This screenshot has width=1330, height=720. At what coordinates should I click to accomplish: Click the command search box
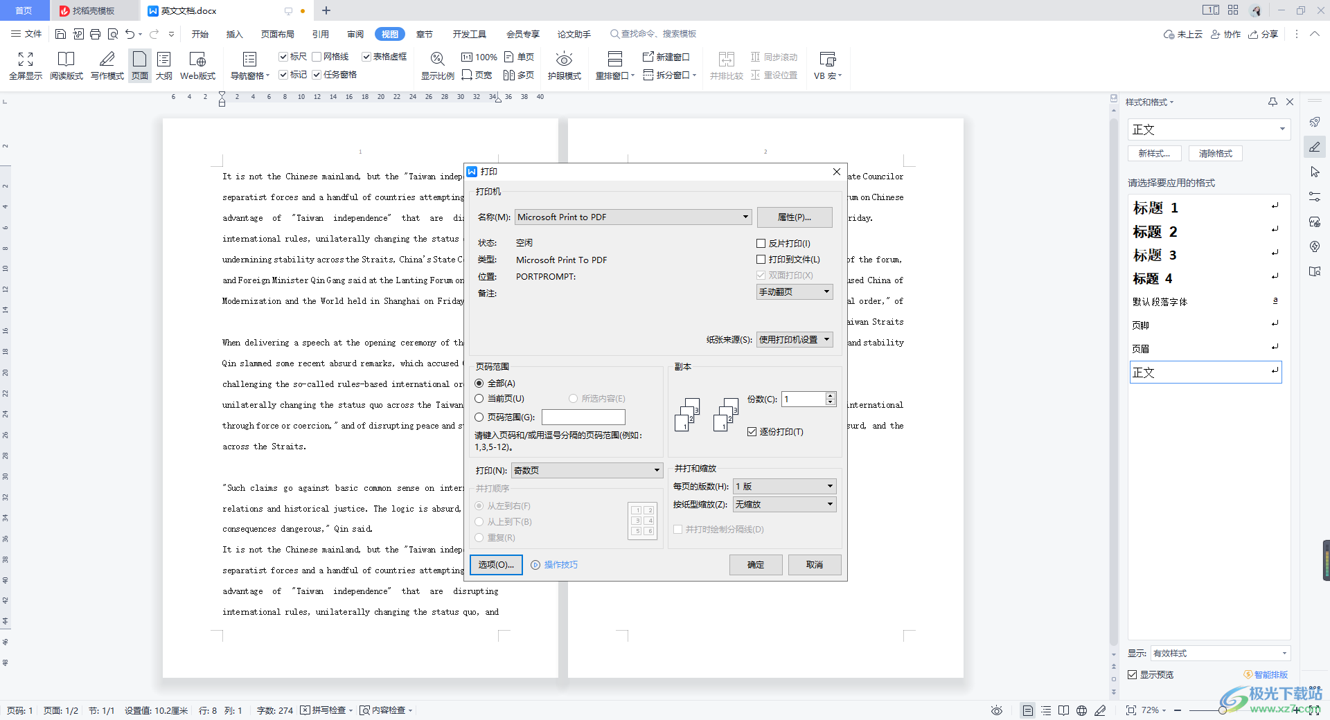click(x=653, y=34)
